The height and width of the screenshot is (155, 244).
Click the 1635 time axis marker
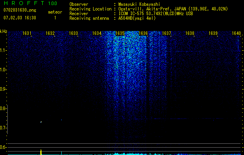[x=120, y=33]
